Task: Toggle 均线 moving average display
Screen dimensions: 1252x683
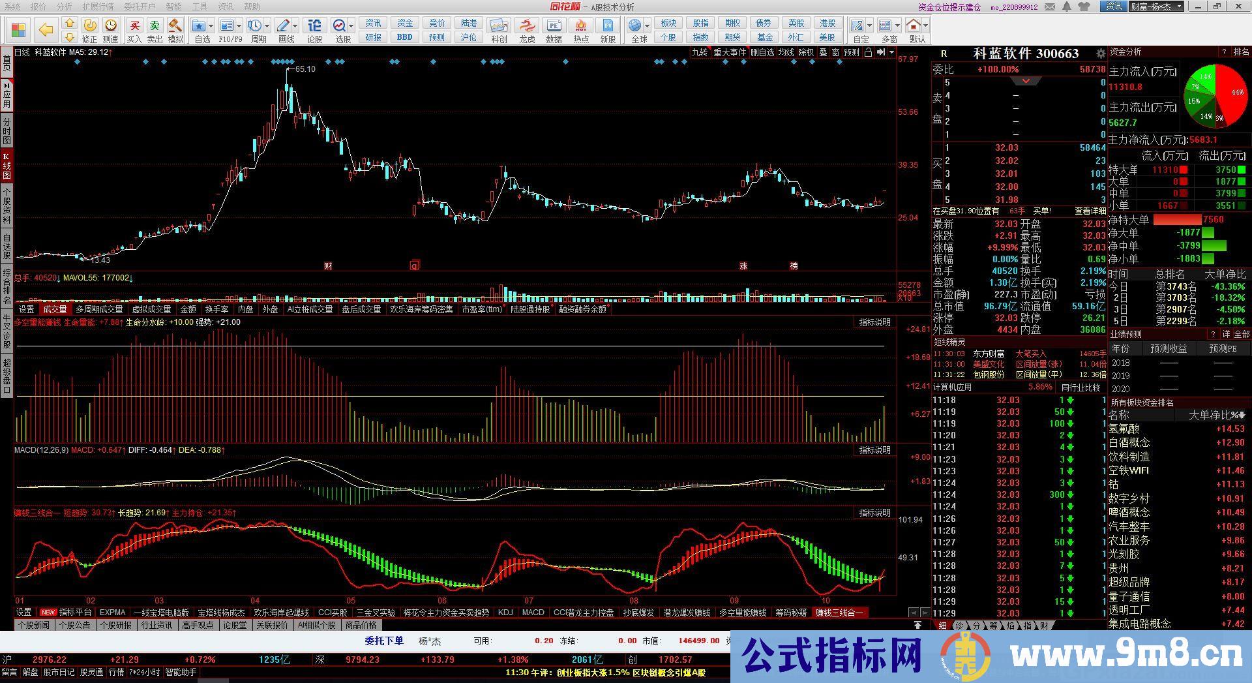Action: (x=786, y=52)
